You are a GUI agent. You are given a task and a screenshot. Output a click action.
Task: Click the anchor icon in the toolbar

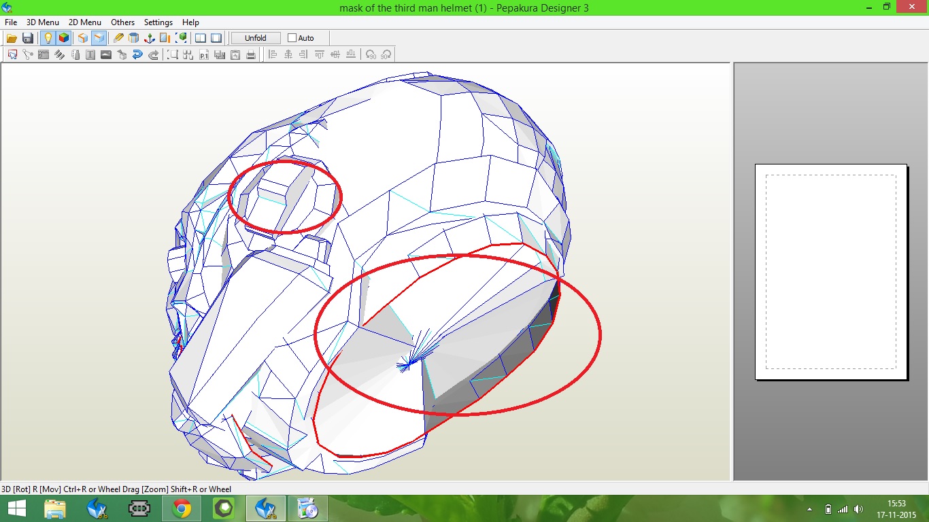[x=149, y=38]
